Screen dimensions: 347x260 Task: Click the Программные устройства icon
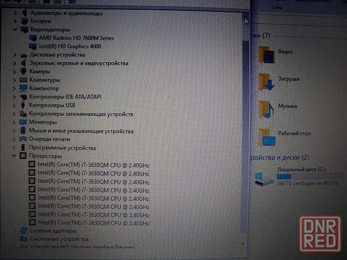coord(23,148)
